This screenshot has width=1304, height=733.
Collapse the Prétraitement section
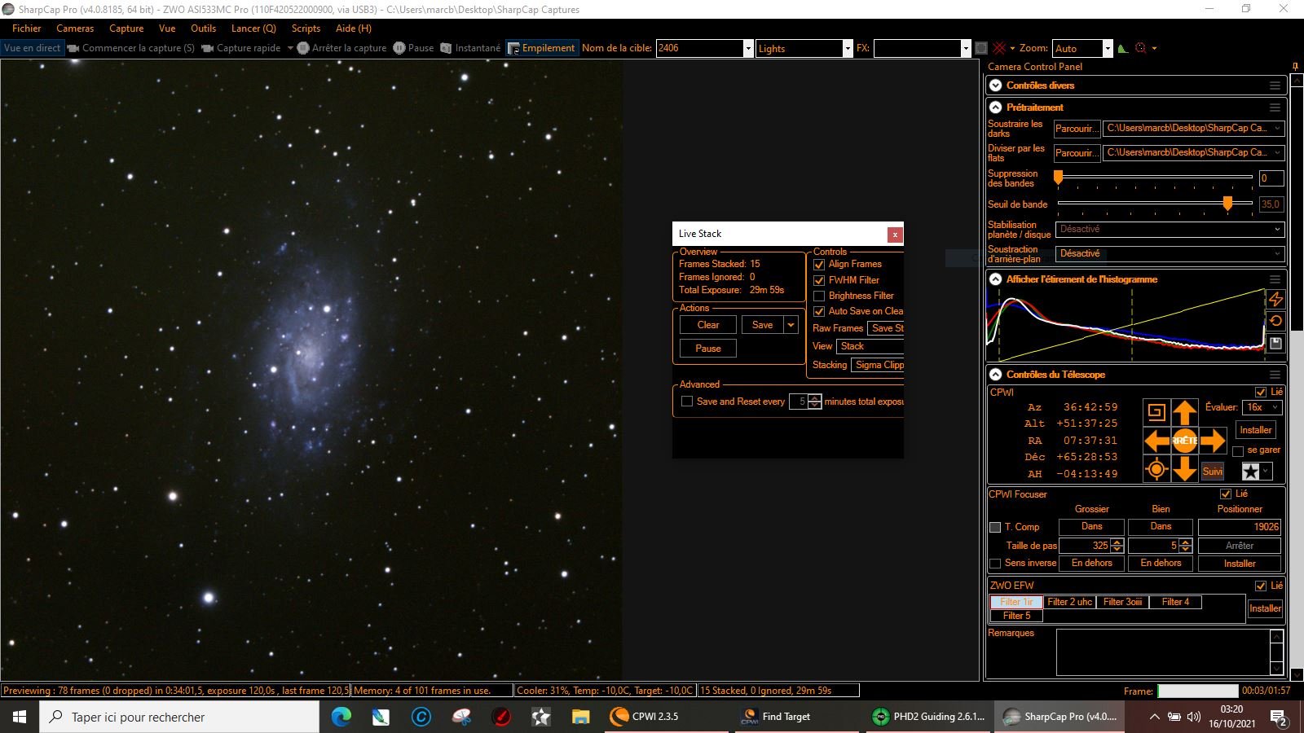click(x=996, y=108)
